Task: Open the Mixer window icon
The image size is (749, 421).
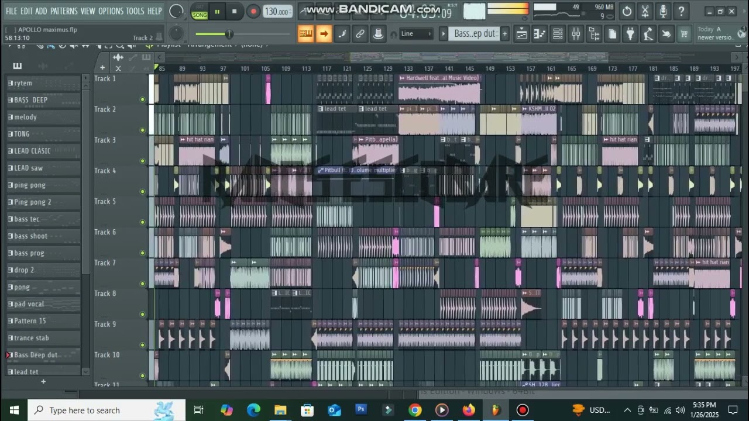Action: point(576,34)
